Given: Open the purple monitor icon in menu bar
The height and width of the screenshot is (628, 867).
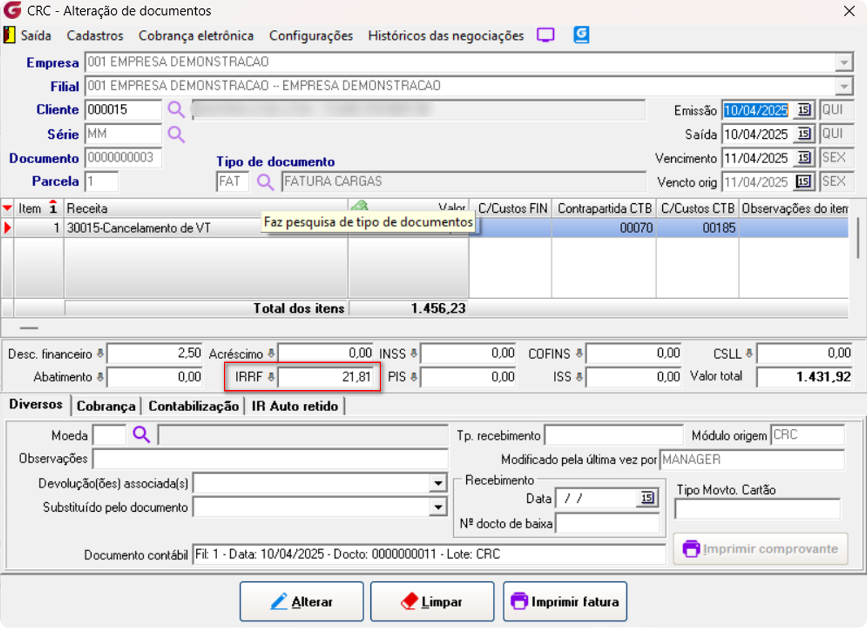Looking at the screenshot, I should coord(546,35).
